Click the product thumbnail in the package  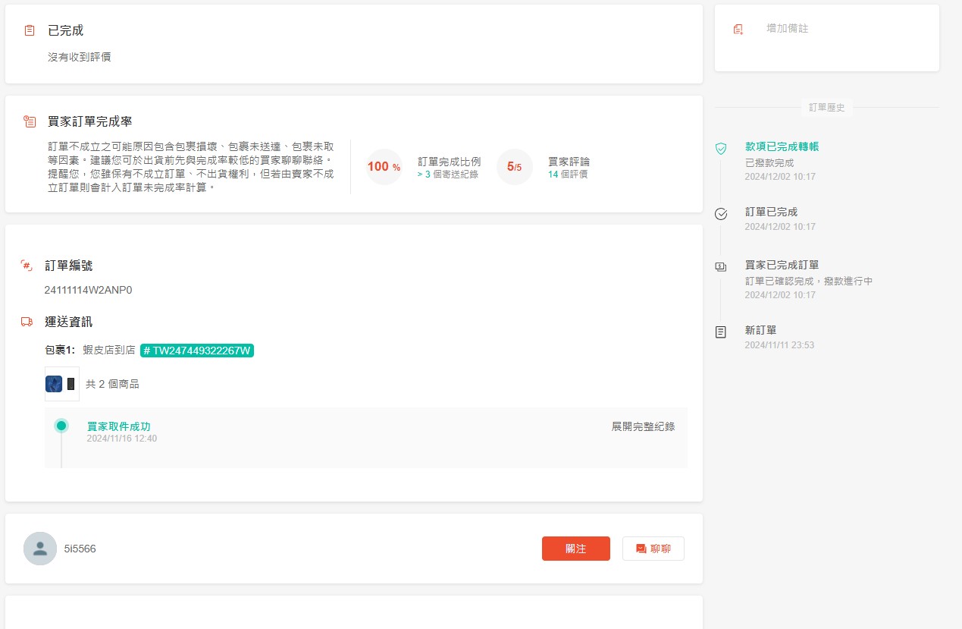[62, 384]
